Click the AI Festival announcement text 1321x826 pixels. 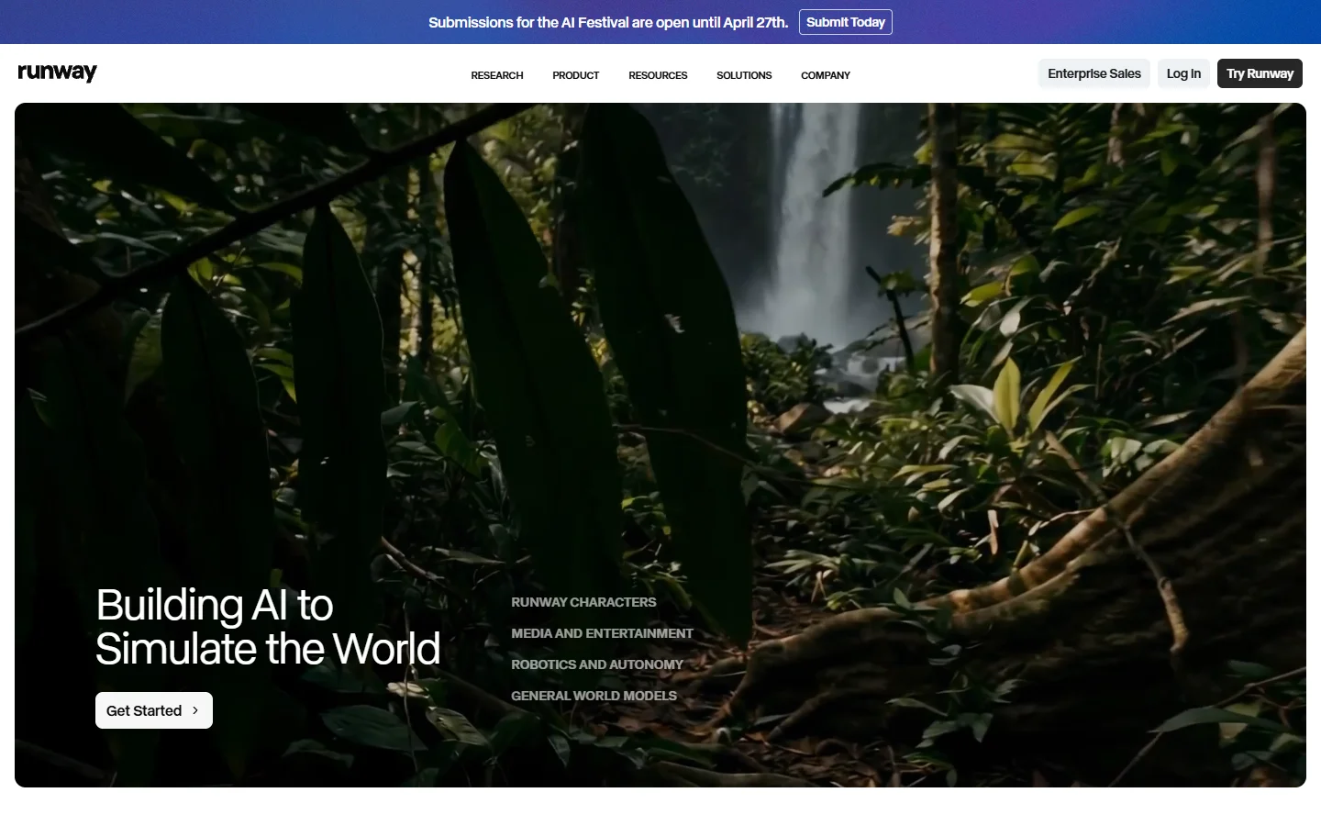(x=607, y=21)
